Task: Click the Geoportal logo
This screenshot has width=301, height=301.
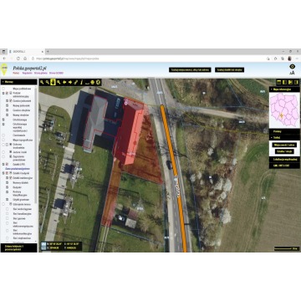Action: [4, 69]
